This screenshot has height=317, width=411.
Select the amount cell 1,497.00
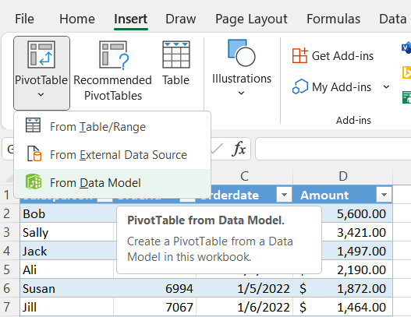357,251
